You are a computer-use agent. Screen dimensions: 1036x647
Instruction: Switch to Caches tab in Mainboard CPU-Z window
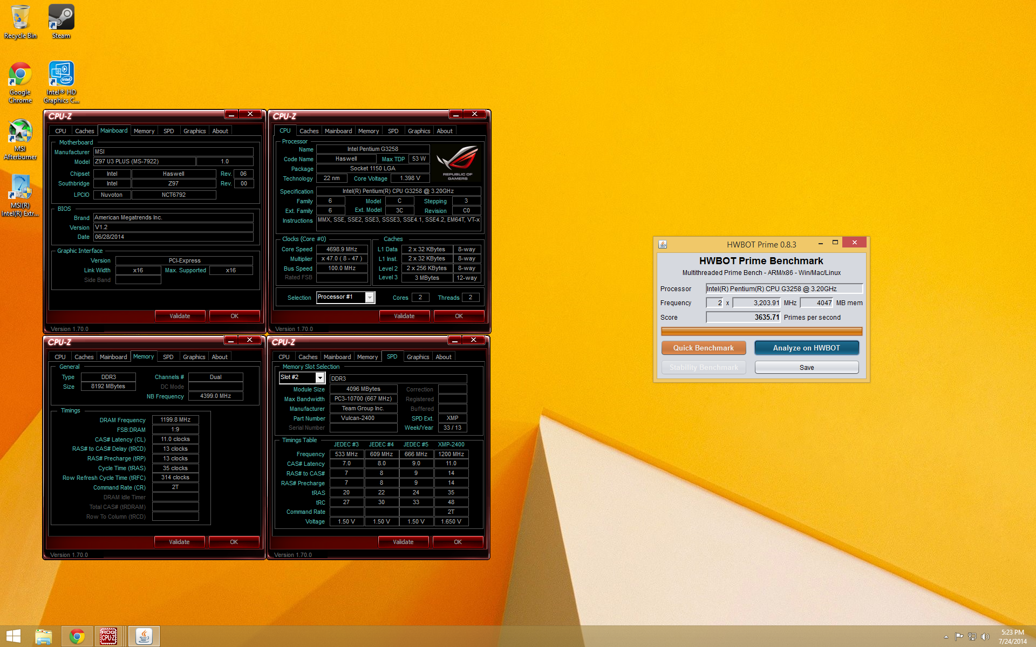[x=84, y=131]
